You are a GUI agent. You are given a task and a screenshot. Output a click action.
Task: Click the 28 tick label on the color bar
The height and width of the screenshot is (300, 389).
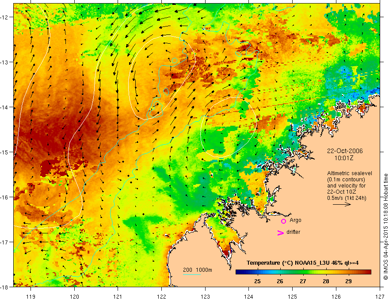pos(326,281)
